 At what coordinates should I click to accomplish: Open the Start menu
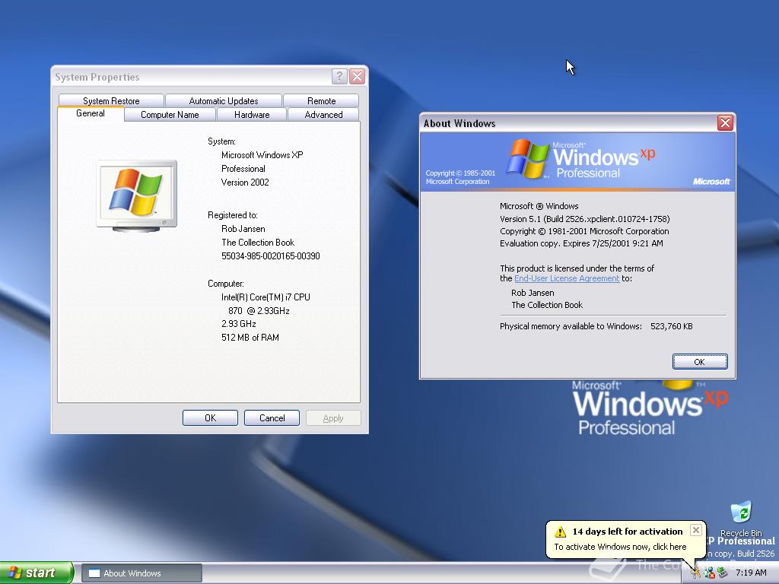click(37, 573)
